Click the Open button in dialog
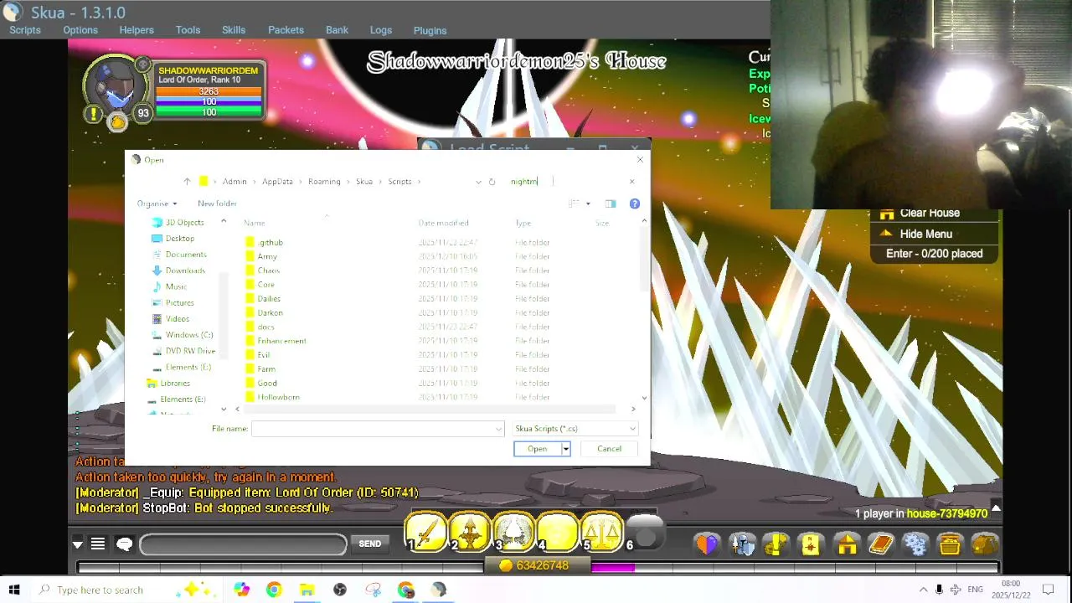This screenshot has height=603, width=1072. (537, 449)
